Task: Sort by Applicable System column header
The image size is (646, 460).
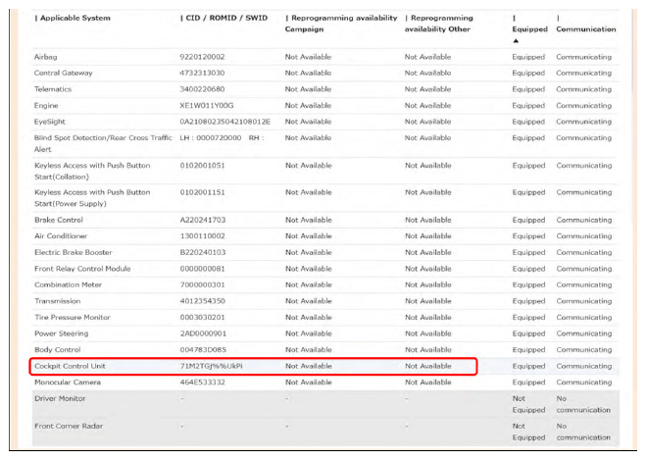Action: tap(74, 19)
